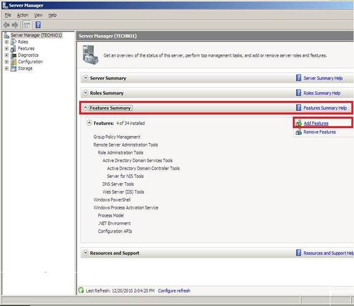
Task: Click the Show/Hide Console Tree toolbar icon
Action: pyautogui.click(x=27, y=25)
